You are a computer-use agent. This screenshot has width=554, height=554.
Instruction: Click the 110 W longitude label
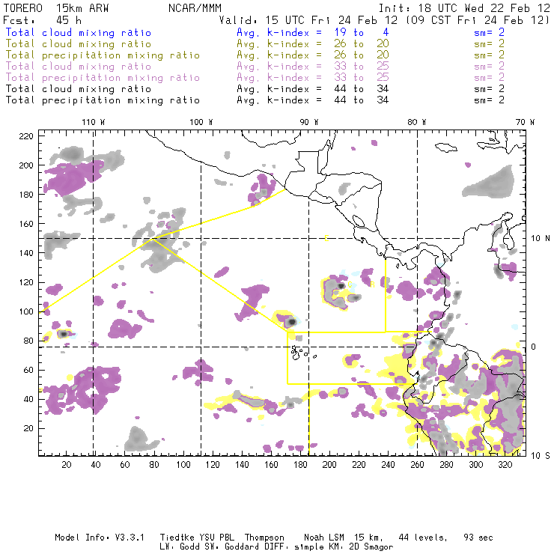[93, 122]
